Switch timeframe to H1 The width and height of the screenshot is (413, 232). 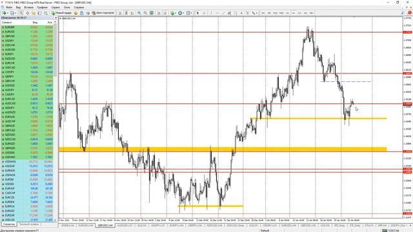click(x=287, y=13)
